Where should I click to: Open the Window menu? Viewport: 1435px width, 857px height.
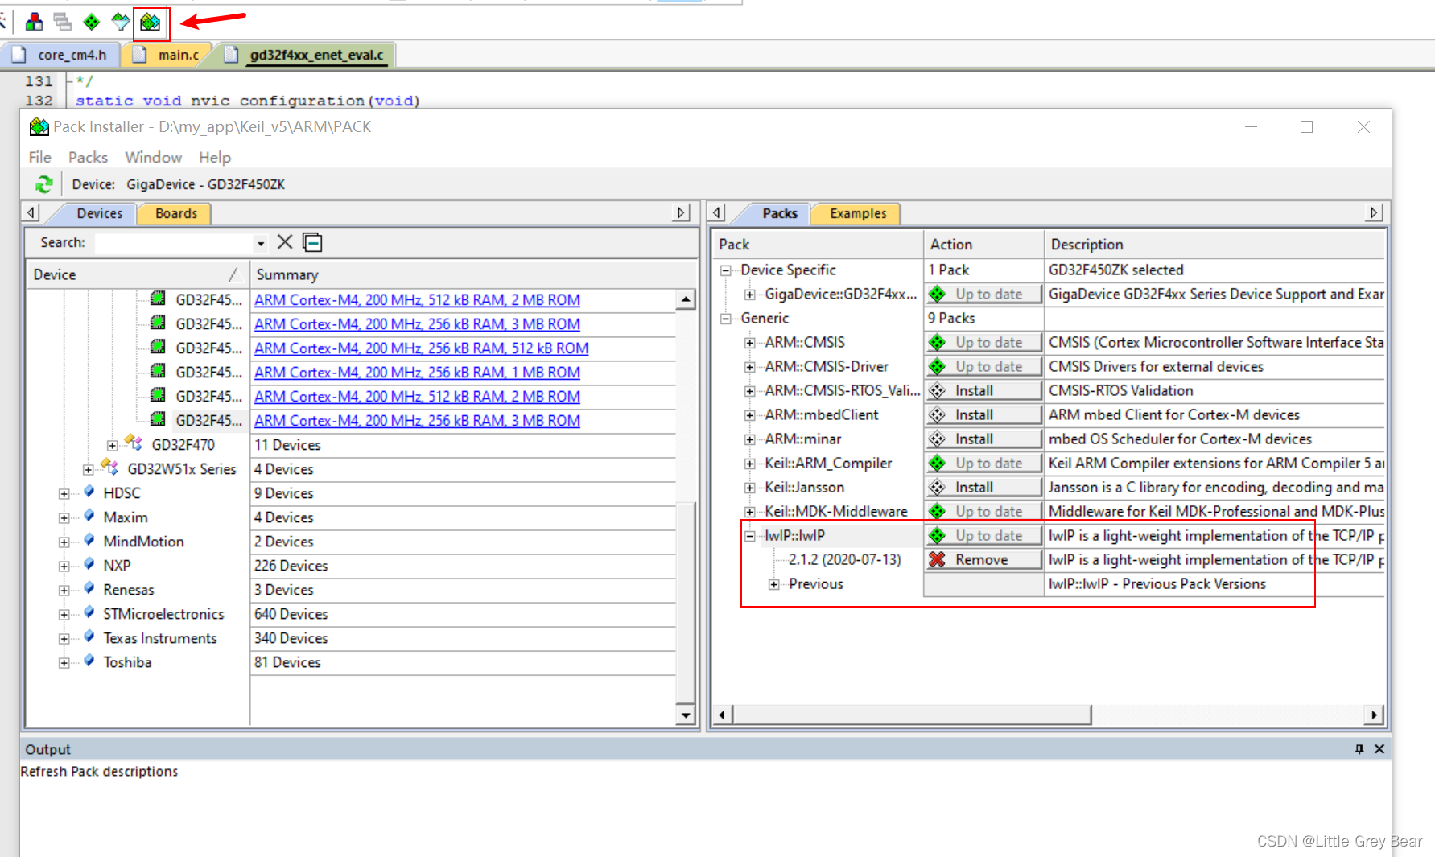coord(153,157)
